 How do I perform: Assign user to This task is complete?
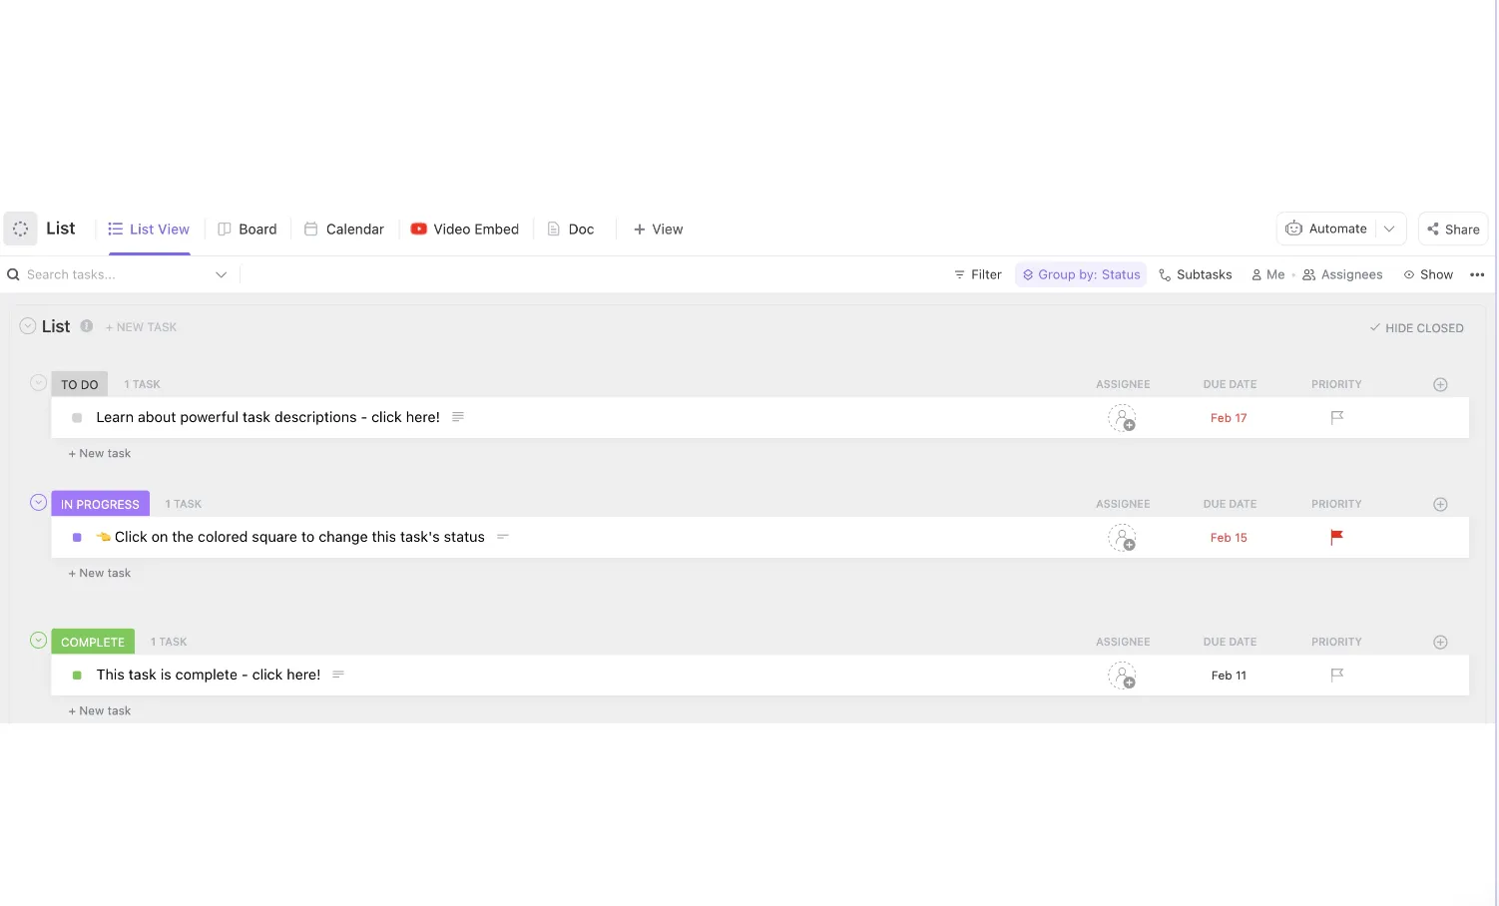(1122, 676)
